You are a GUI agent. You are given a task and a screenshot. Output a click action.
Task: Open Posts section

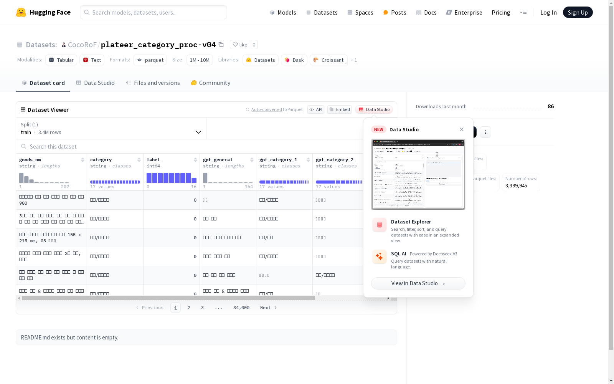[394, 12]
